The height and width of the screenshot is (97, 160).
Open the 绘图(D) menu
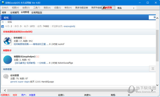point(26,8)
